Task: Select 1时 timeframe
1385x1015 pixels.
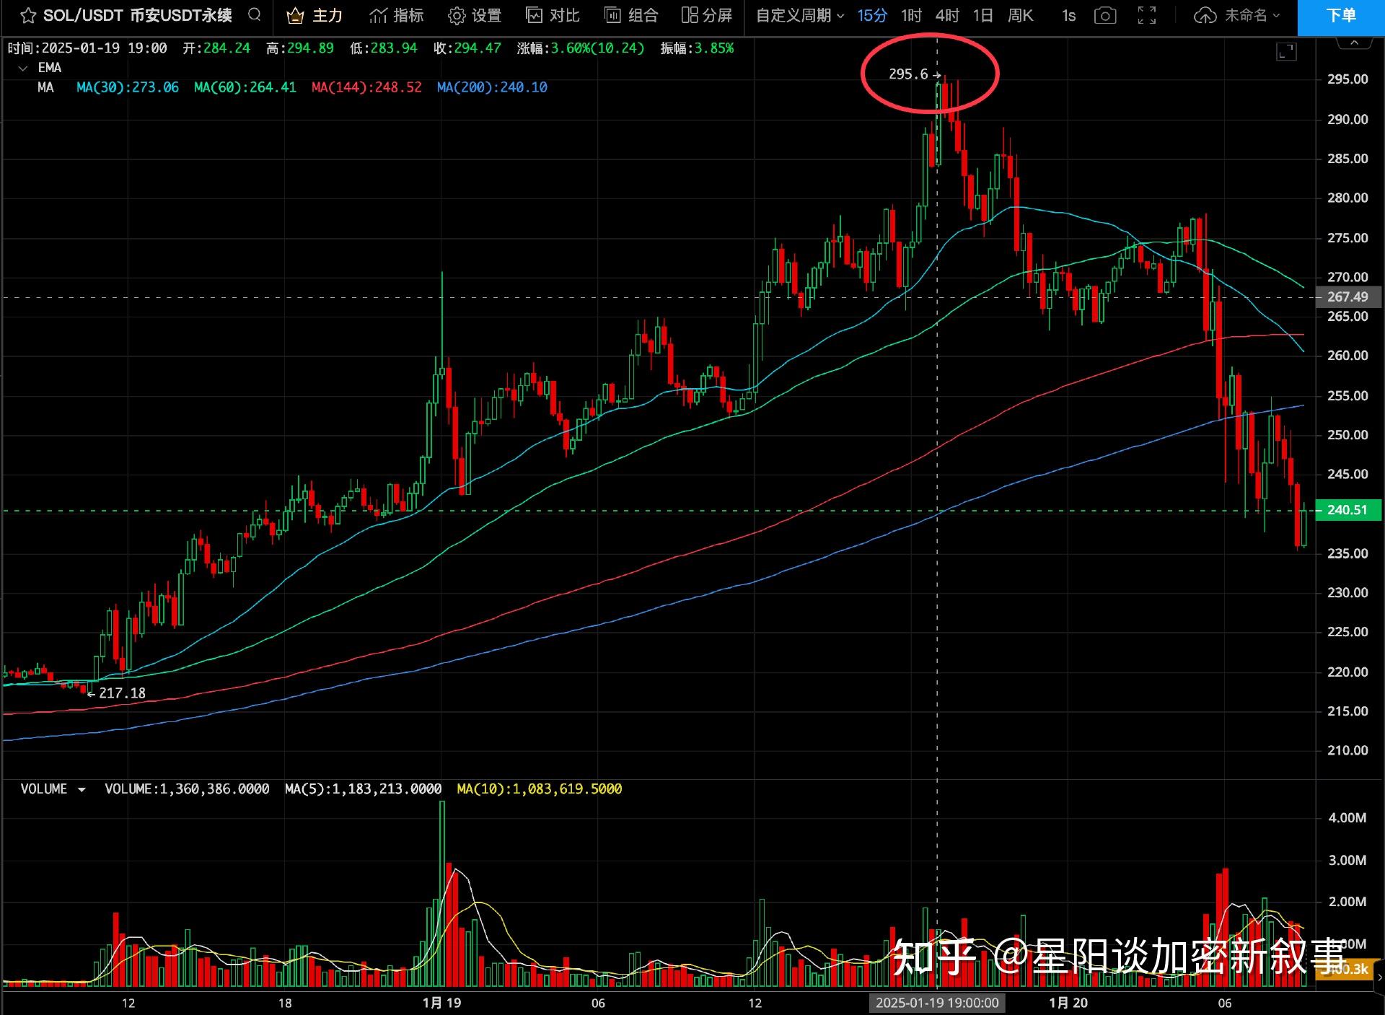Action: coord(911,15)
